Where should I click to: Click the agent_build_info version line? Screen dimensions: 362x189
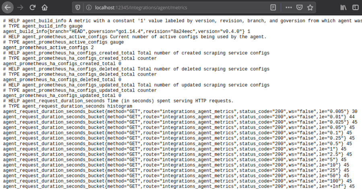pos(127,31)
